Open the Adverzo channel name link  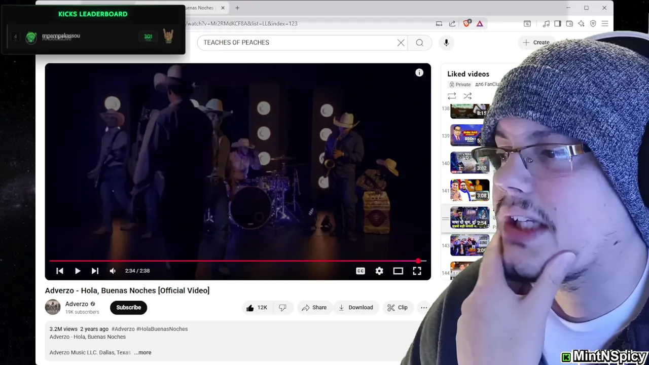pos(77,304)
